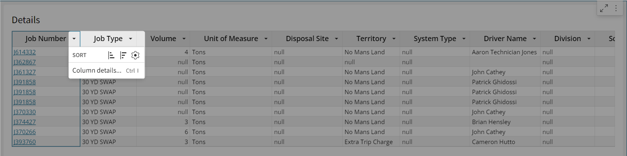The height and width of the screenshot is (156, 627).
Task: Open System Type column dropdown arrow
Action: pos(464,39)
